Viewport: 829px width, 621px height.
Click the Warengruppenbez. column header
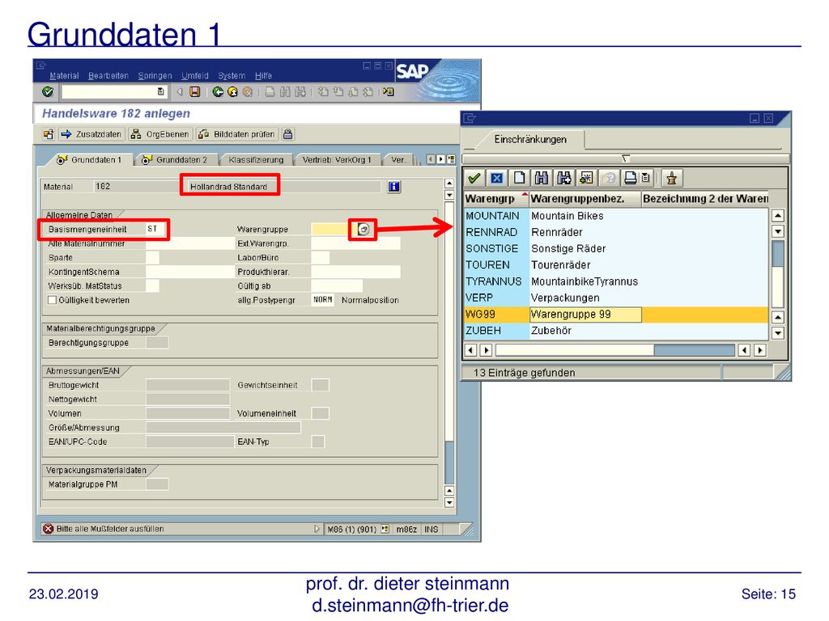click(585, 199)
